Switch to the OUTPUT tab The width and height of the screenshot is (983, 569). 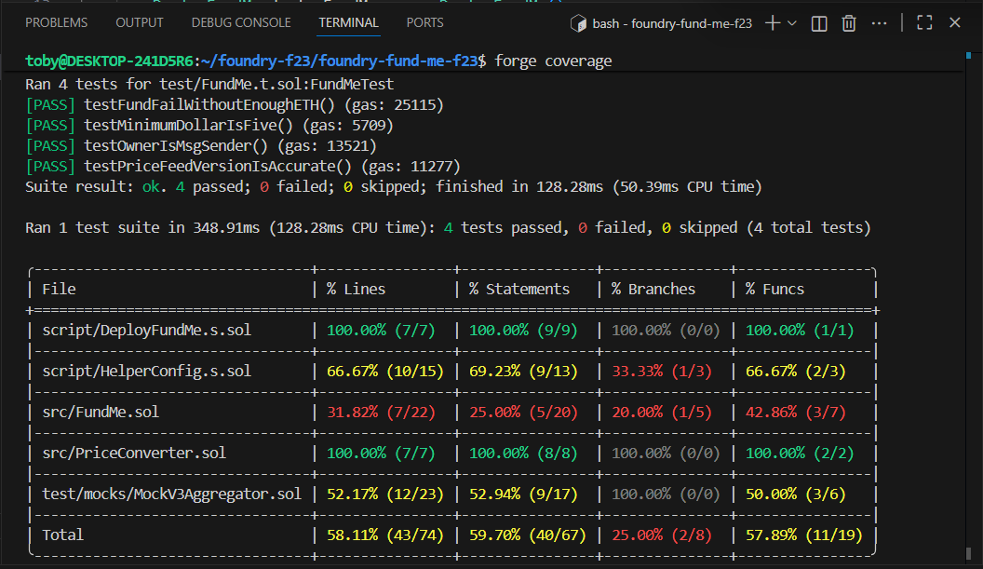point(140,22)
